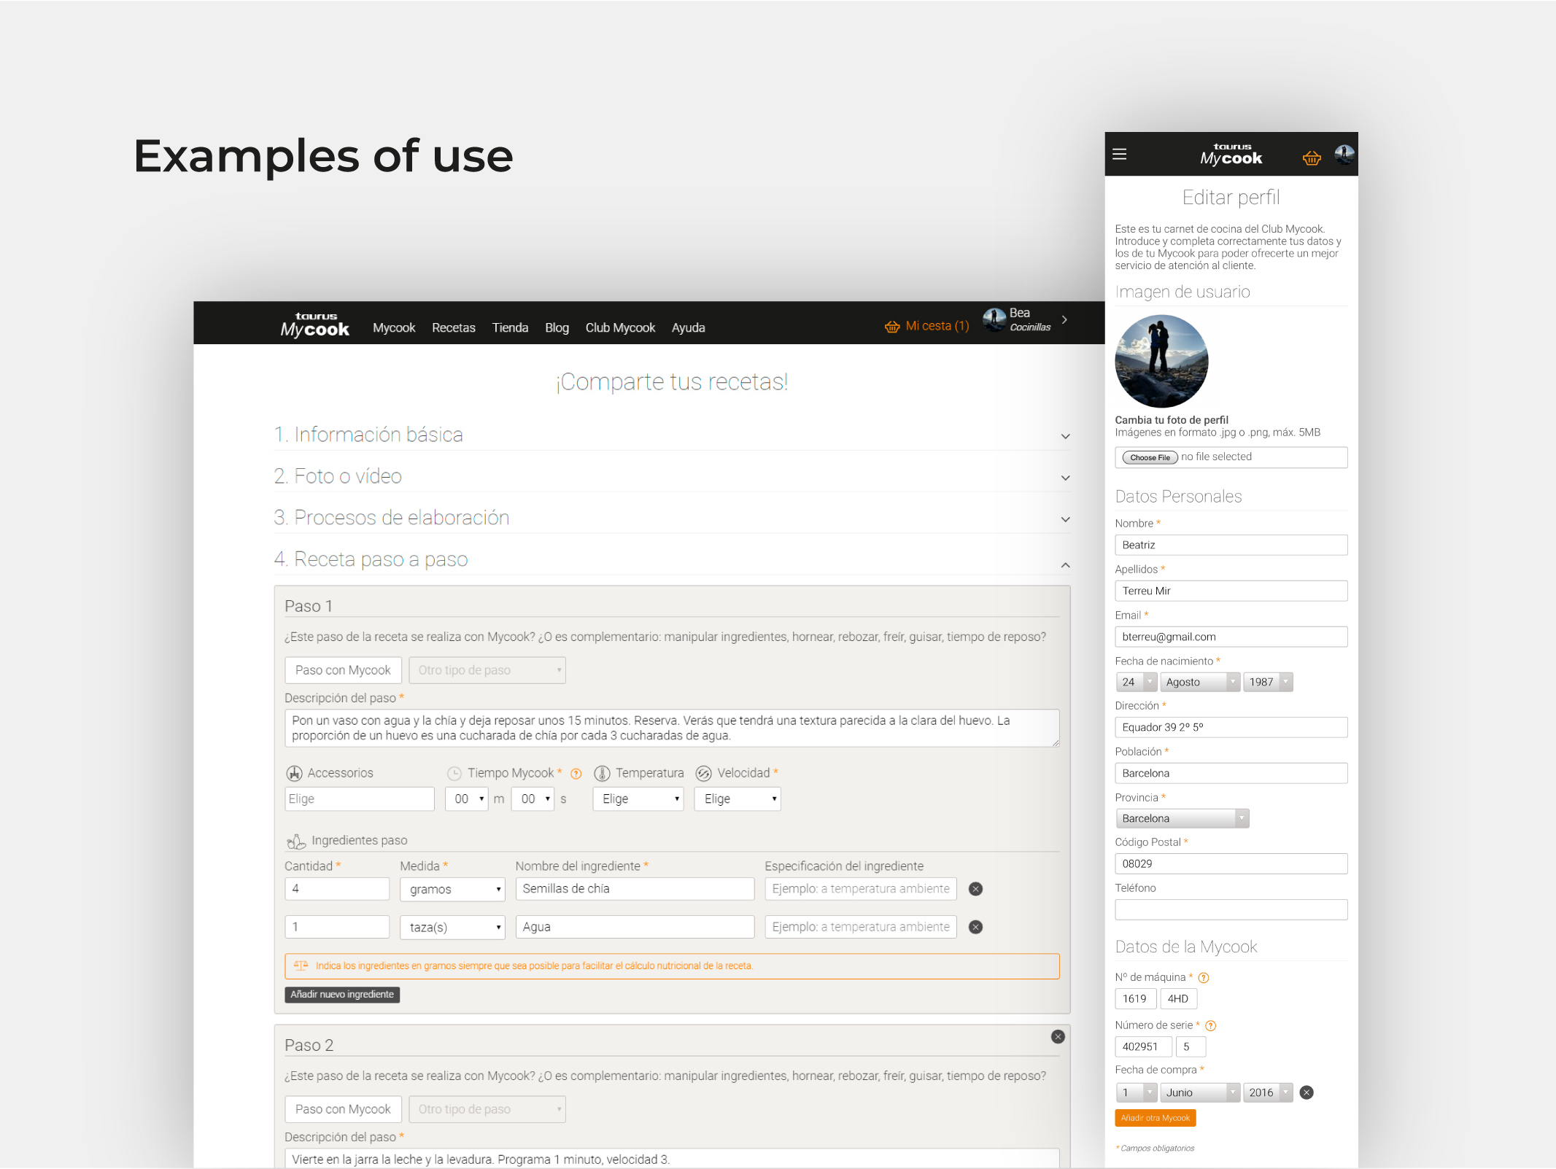Viewport: 1556px width, 1169px height.
Task: Click the profile avatar icon in mobile header
Action: click(1343, 154)
